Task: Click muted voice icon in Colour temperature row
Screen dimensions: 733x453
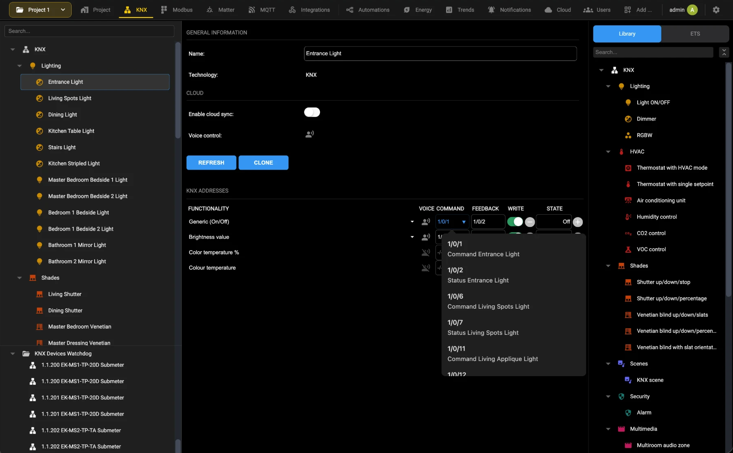Action: 426,268
